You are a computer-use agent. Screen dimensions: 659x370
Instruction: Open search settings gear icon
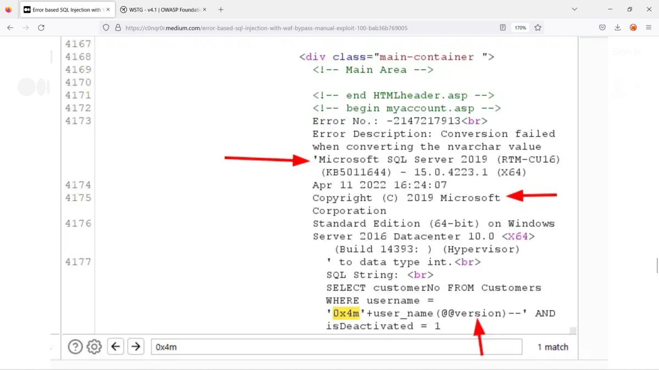pyautogui.click(x=94, y=346)
